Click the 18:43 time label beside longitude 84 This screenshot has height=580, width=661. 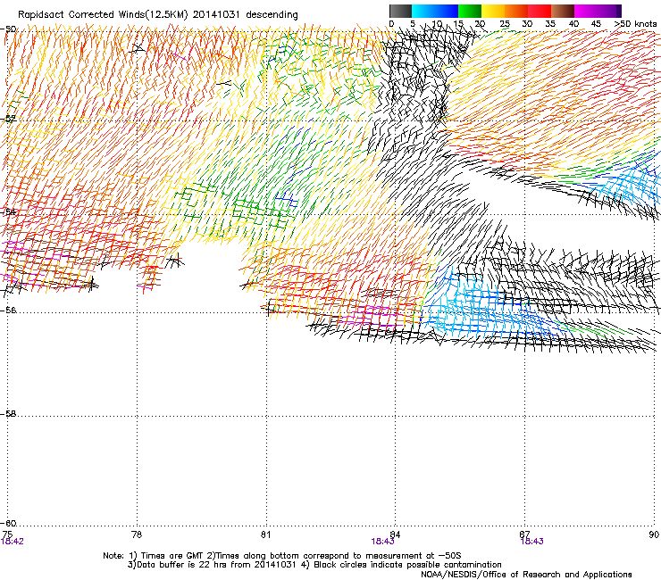pos(382,542)
